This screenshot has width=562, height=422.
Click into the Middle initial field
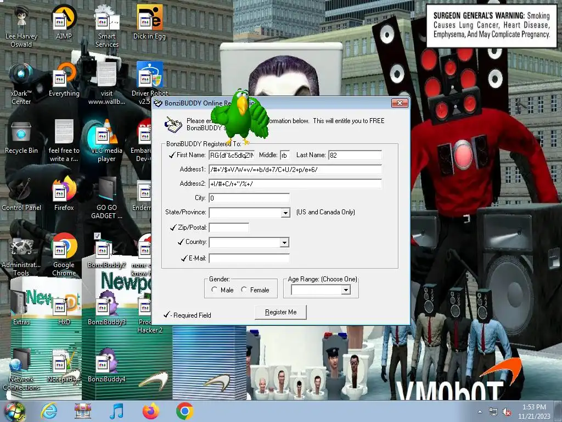tap(285, 155)
